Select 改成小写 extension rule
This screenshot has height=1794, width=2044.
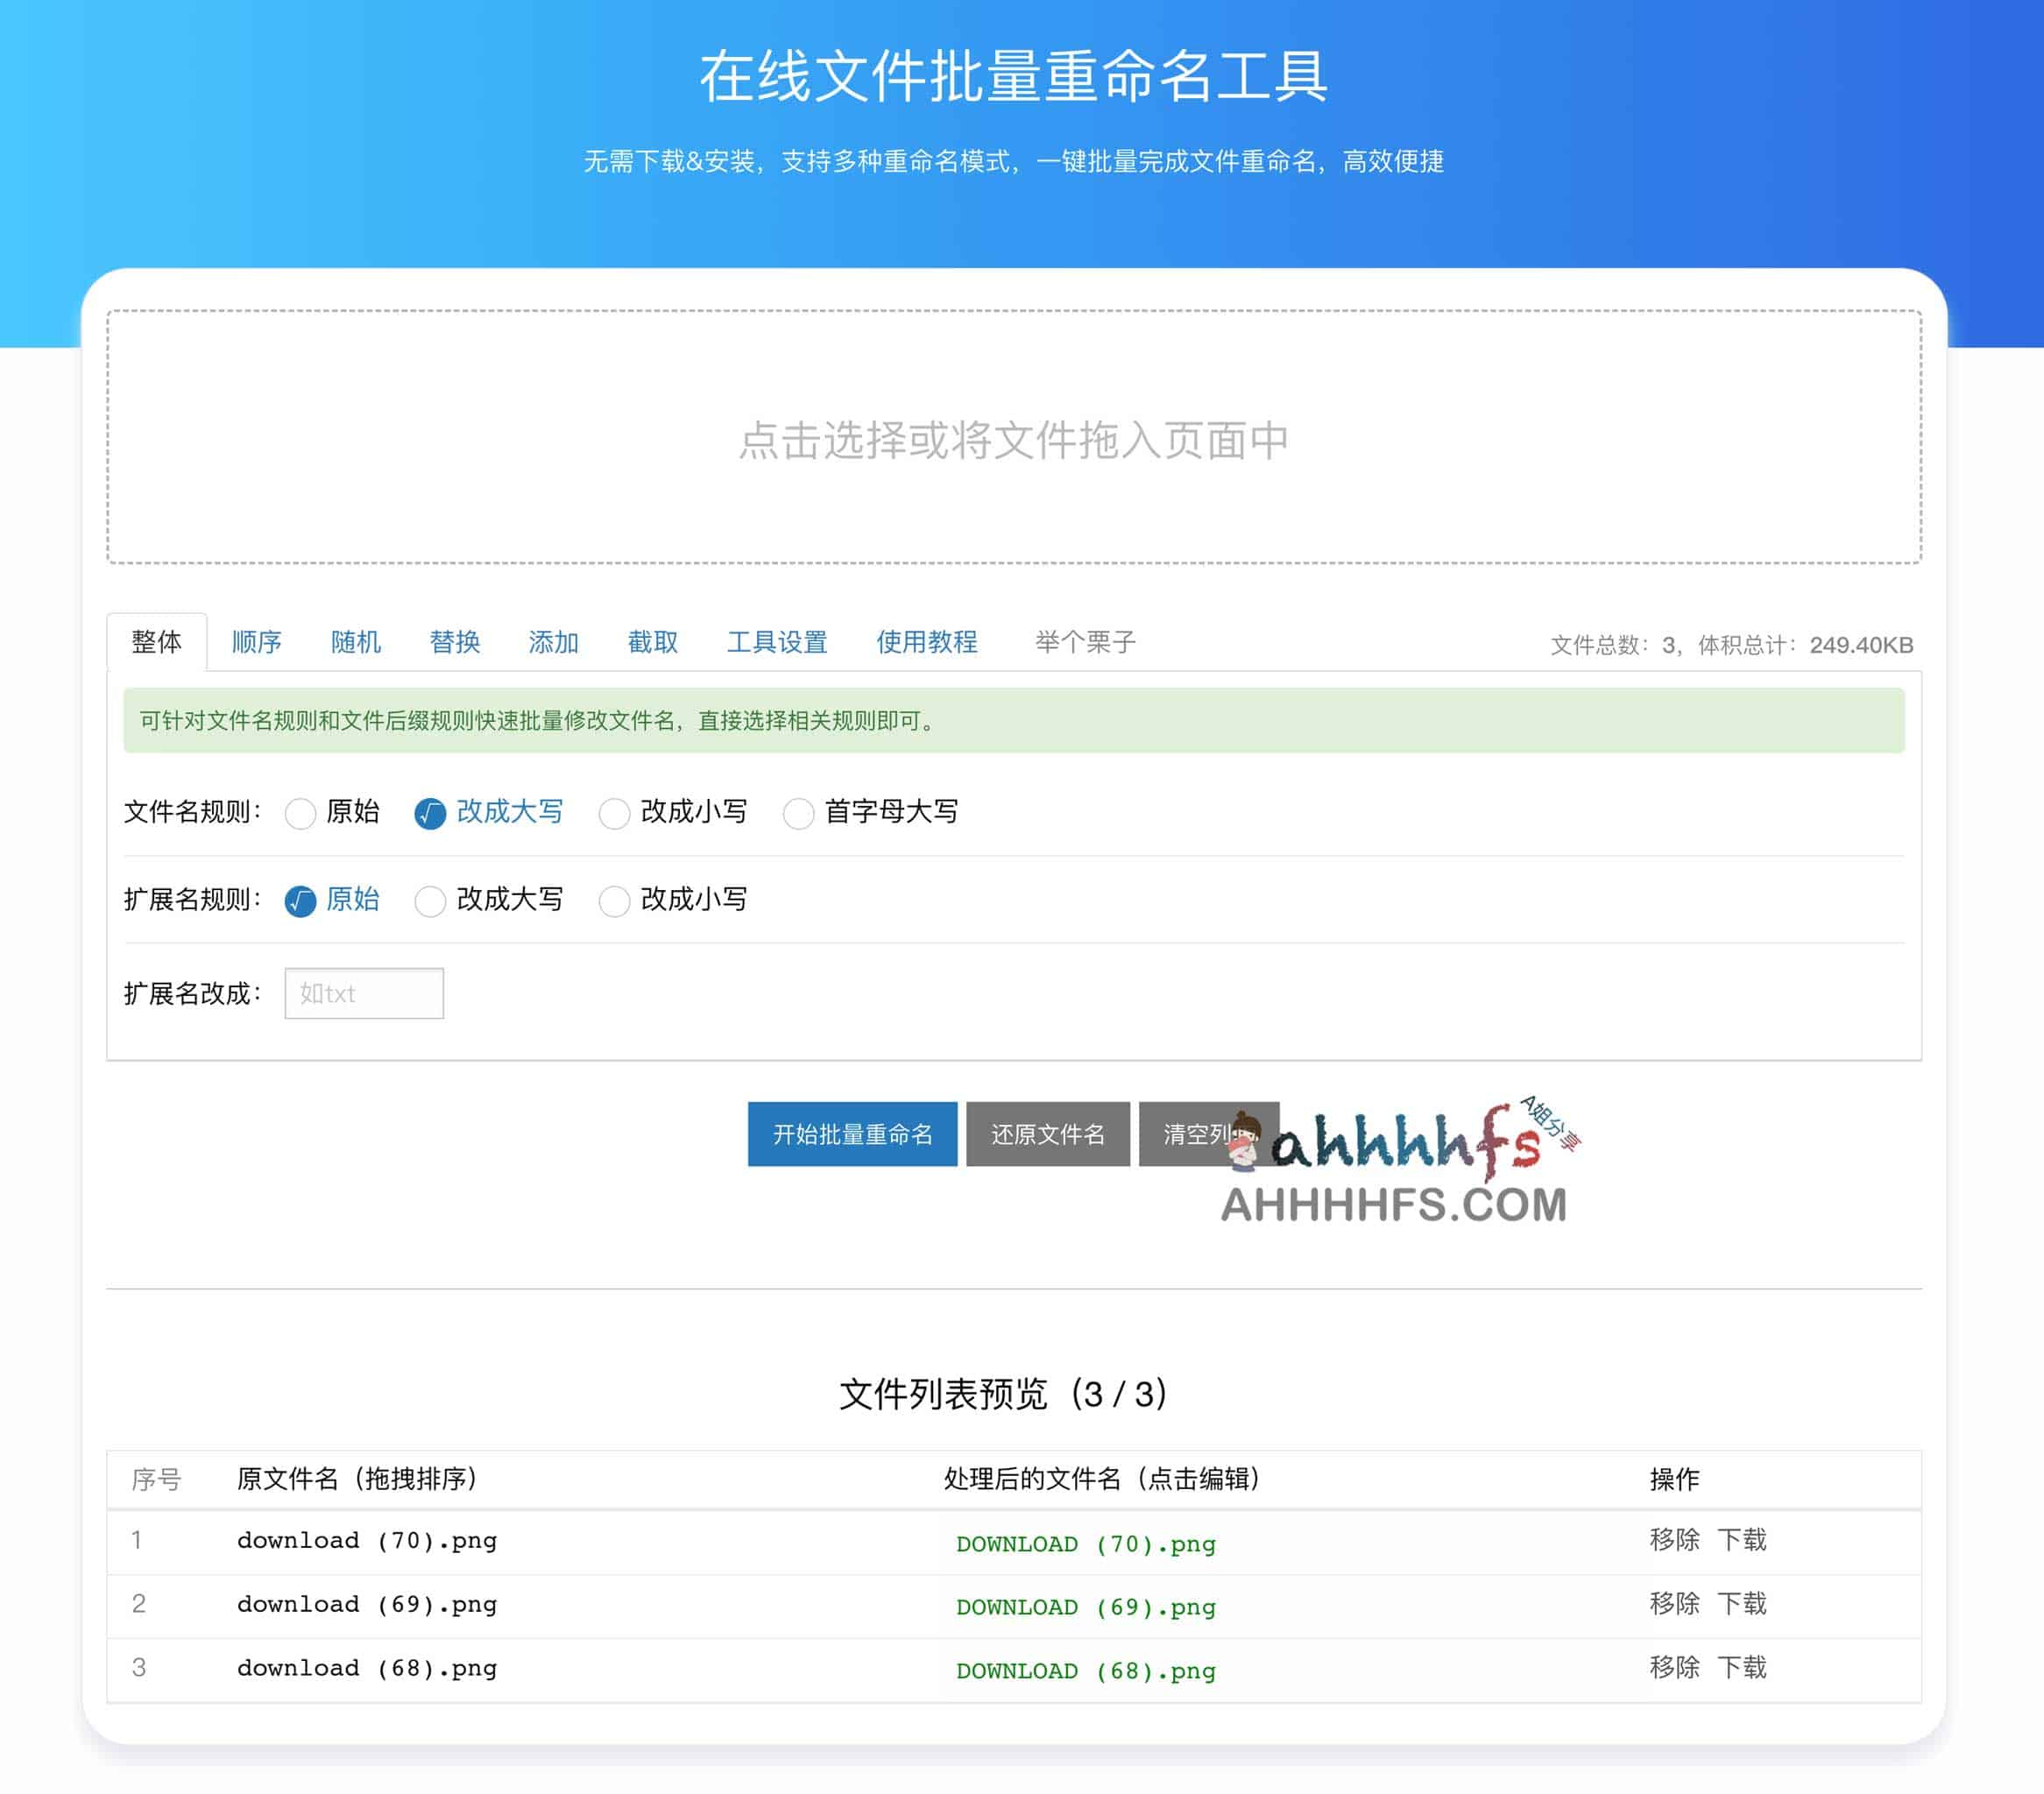pyautogui.click(x=613, y=901)
